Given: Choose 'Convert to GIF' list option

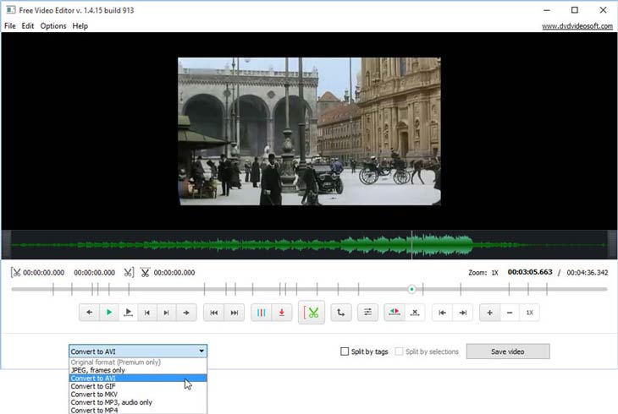Looking at the screenshot, I should [x=138, y=386].
